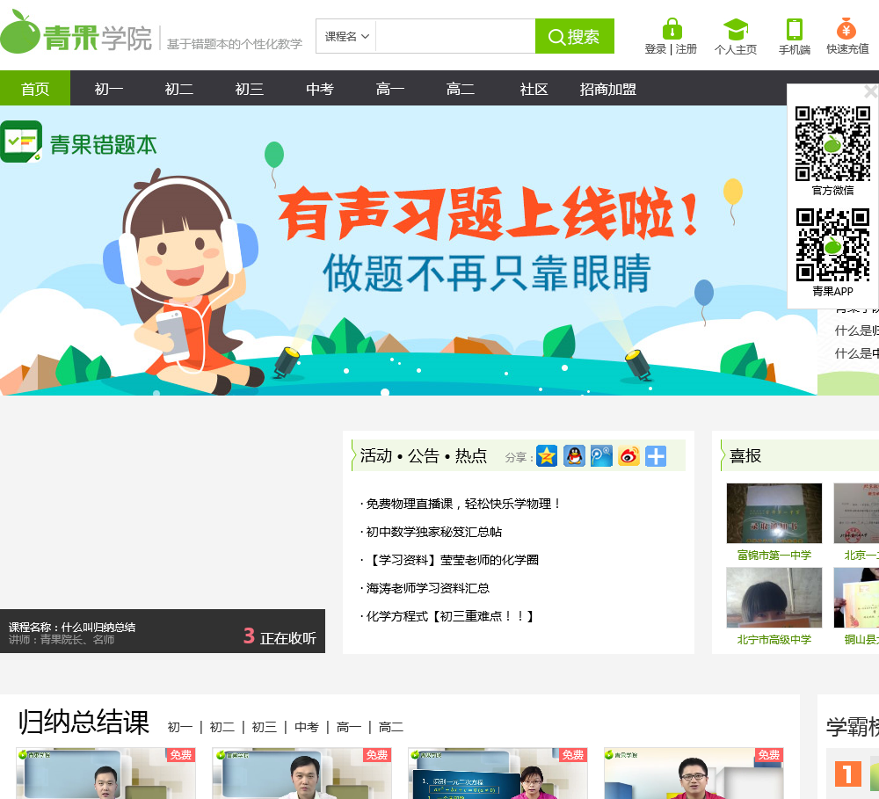Open 快速充值 money bag icon

click(x=846, y=28)
